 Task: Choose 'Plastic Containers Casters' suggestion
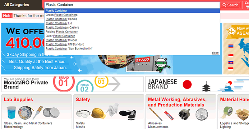coord(62,28)
